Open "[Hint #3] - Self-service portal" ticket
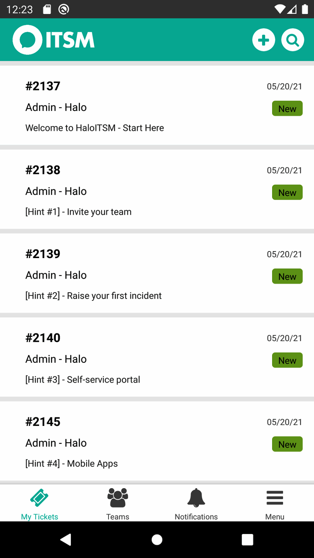314x558 pixels. (83, 379)
